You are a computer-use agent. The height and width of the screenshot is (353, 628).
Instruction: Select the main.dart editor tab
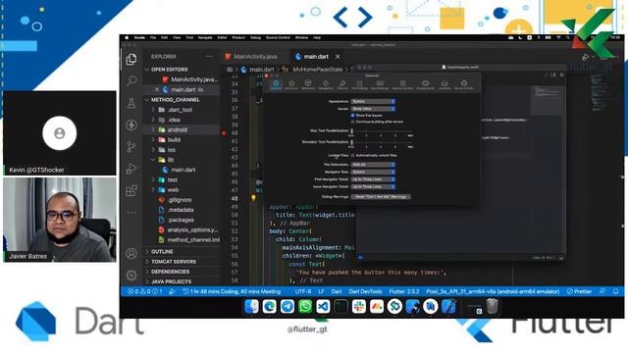[x=316, y=57]
